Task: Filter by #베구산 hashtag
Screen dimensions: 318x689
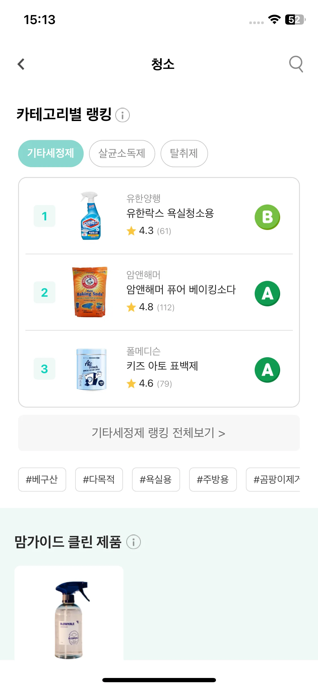Action: 42,479
